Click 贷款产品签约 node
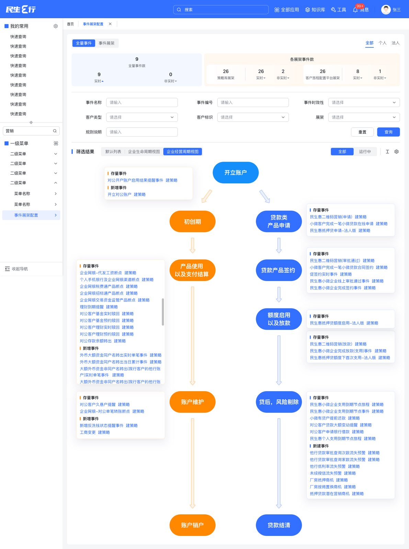 pyautogui.click(x=279, y=270)
